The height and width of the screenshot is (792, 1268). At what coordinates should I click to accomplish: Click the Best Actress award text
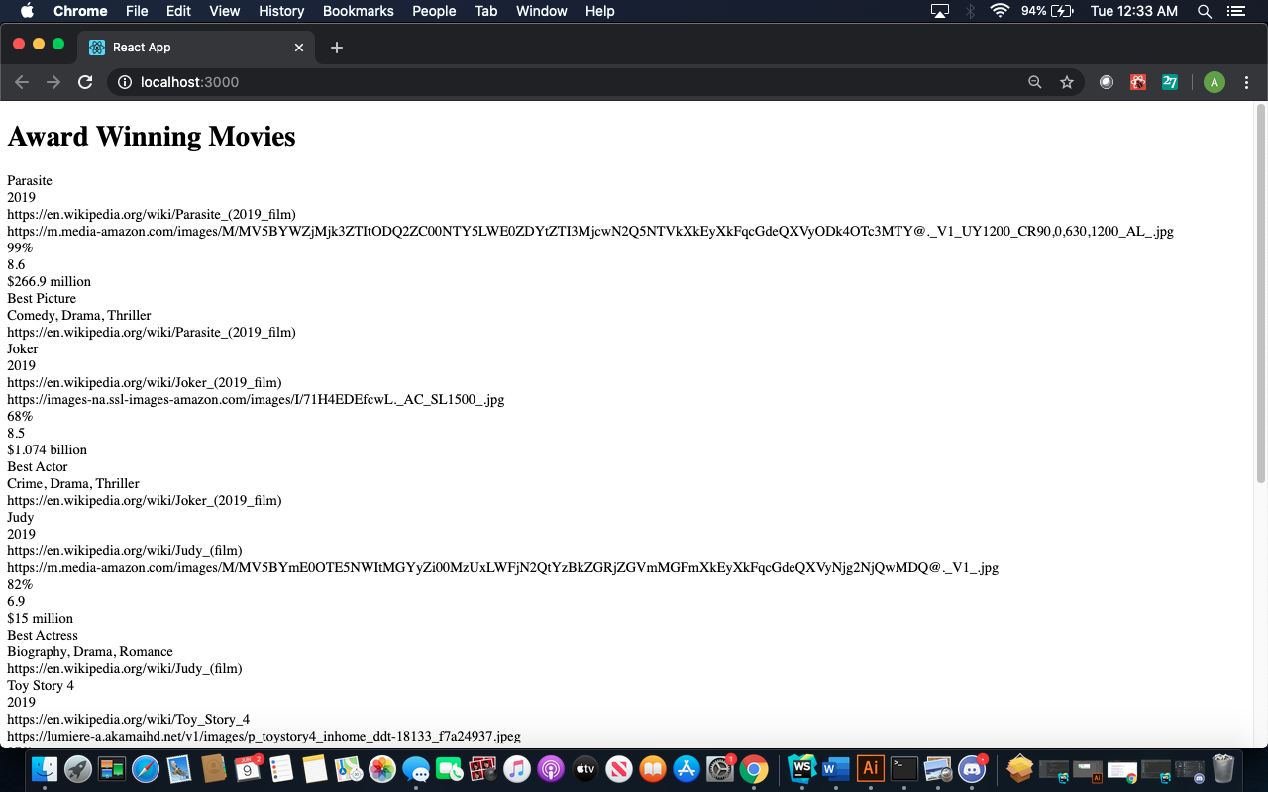[43, 635]
